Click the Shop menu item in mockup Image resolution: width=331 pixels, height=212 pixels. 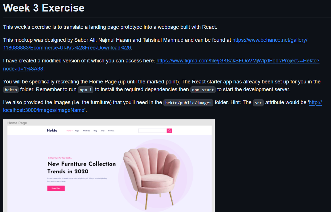tap(103, 131)
